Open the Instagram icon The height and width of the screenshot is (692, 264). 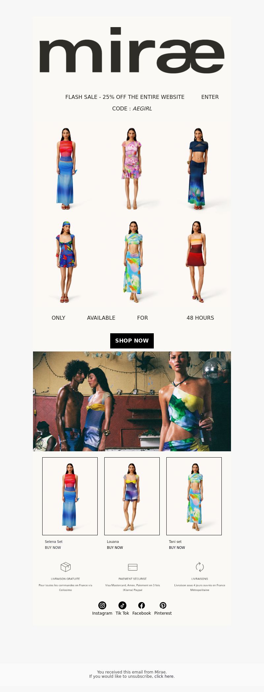click(x=102, y=605)
